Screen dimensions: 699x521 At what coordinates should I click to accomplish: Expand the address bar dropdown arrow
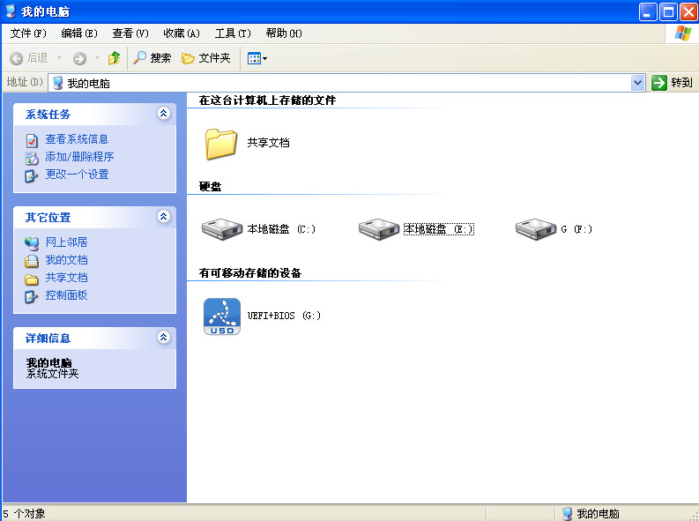point(638,83)
